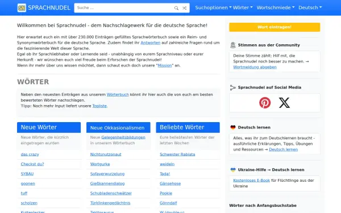Screen dimensions: 341x213
Task: Open the Gelegenheitsbildungen link
Action: 123,137
